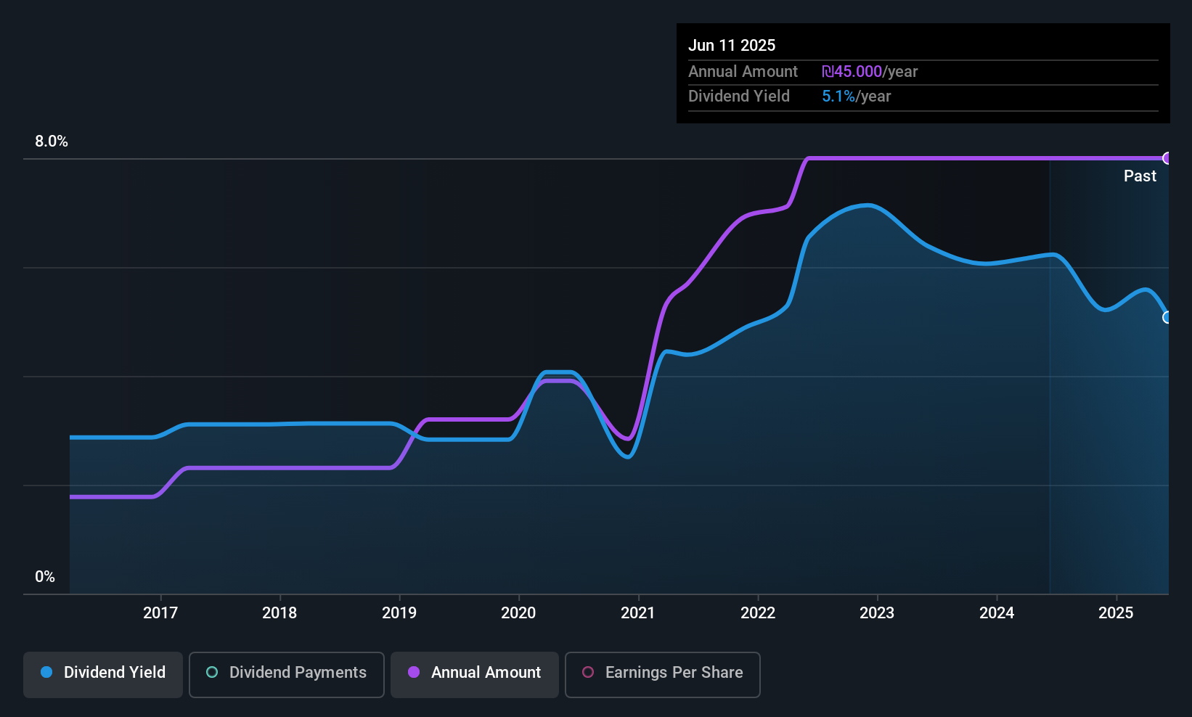Hide the Annual Amount series text
Viewport: 1192px width, 717px height.
pos(486,673)
